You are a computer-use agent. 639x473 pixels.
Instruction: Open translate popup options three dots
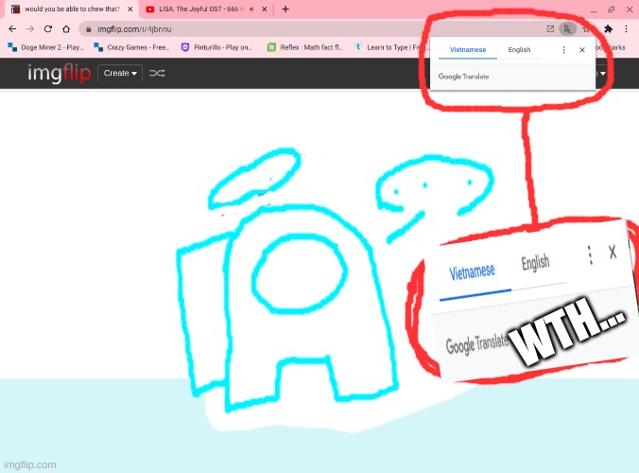563,50
